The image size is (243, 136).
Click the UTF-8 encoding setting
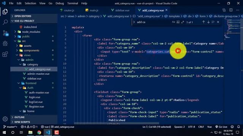[x=191, y=127]
